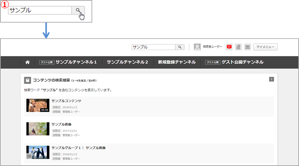The image size is (299, 166).
Task: Click the header search field containing サンプル
Action: [x=153, y=47]
